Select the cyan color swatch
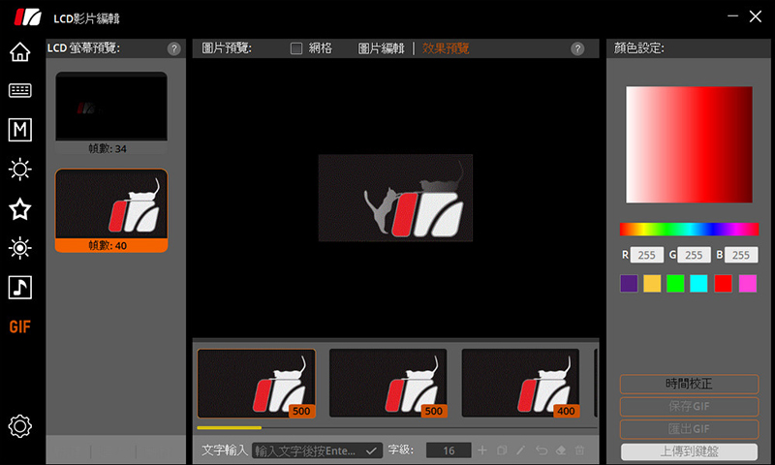Viewport: 775px width, 465px height. coord(698,284)
